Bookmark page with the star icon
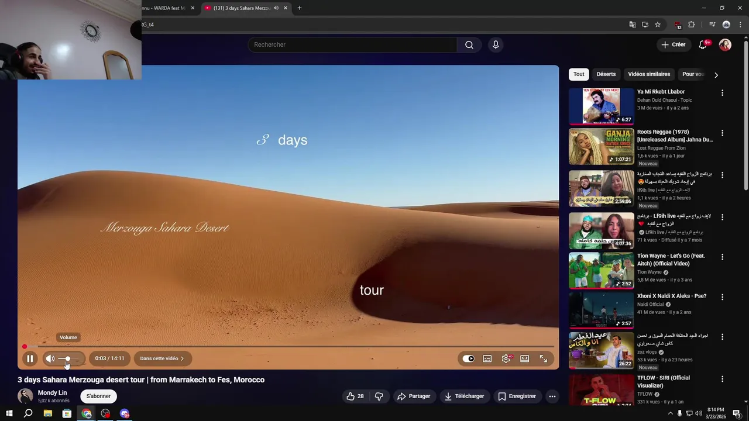 tap(658, 25)
